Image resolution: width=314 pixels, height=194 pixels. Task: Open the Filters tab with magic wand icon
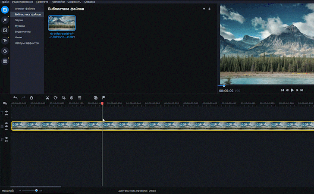5,20
